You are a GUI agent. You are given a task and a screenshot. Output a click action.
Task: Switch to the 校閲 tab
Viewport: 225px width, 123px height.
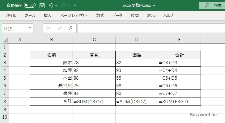point(135,15)
